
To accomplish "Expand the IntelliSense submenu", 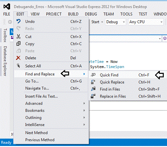I will coord(51,125).
